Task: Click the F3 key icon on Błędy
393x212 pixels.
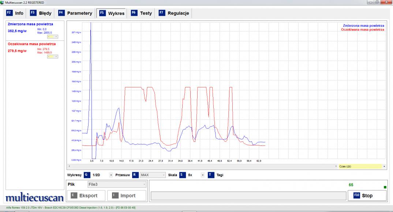Action: pyautogui.click(x=33, y=13)
